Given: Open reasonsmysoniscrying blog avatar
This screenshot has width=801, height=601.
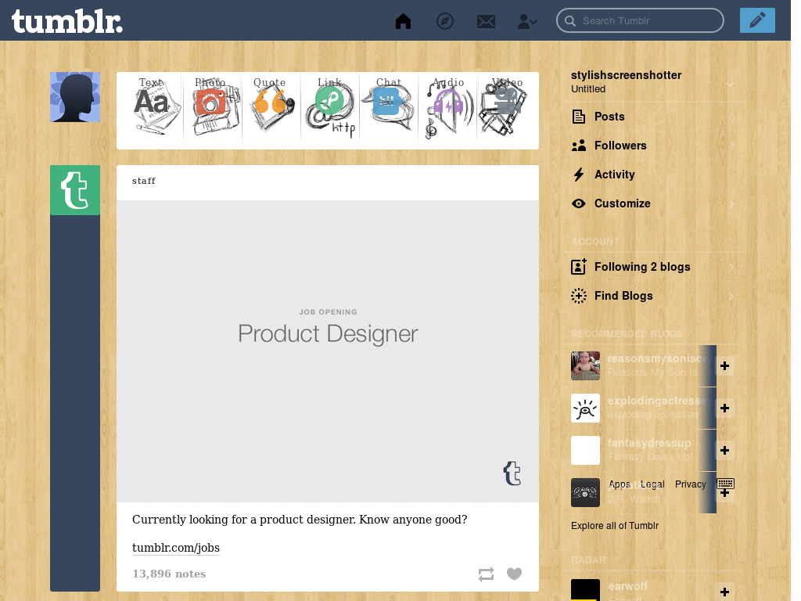Looking at the screenshot, I should click(x=585, y=366).
